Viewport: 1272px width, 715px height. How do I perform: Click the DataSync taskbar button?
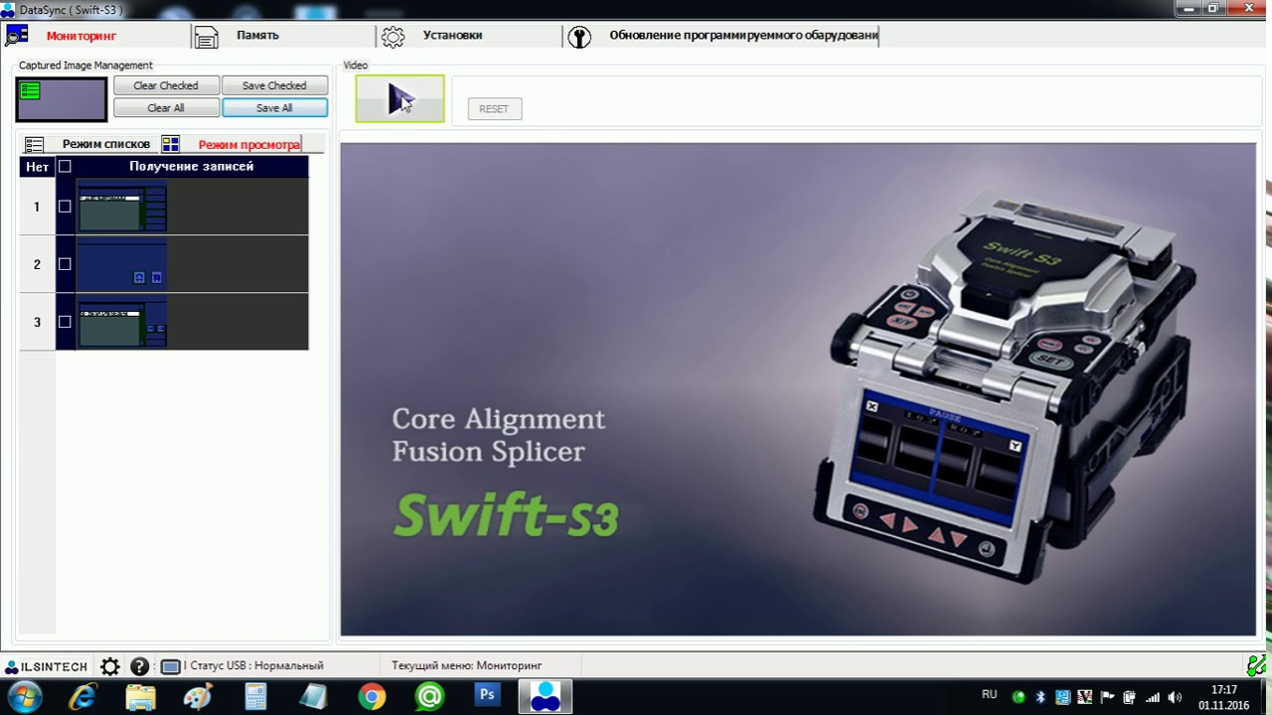click(545, 697)
